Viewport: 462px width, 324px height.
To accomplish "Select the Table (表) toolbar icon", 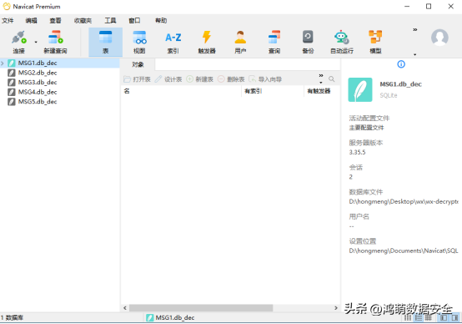I will point(105,43).
